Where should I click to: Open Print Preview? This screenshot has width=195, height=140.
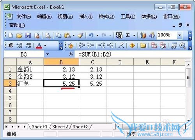pyautogui.click(x=48, y=35)
